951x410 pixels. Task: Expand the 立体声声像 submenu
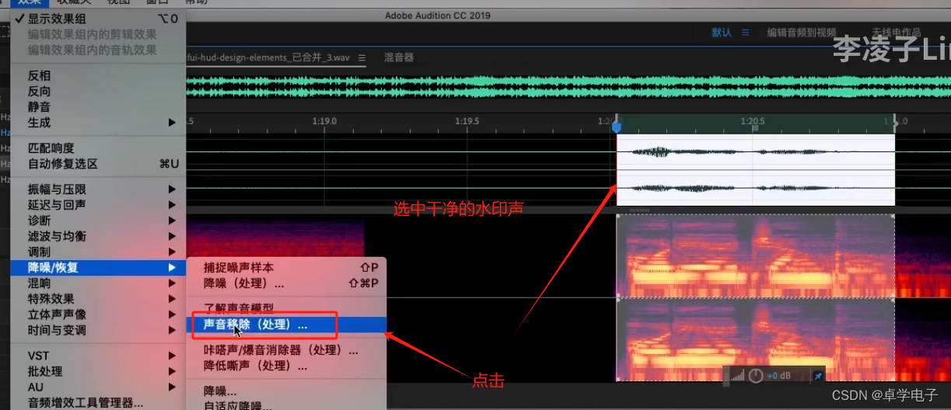(96, 314)
